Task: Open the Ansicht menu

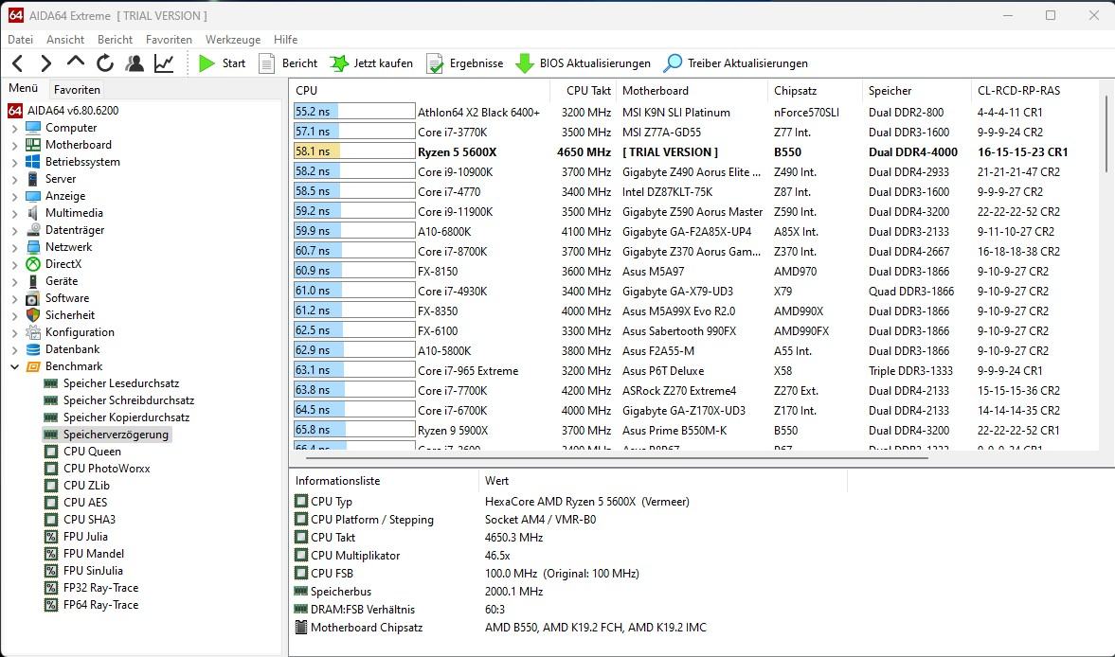Action: pos(65,40)
